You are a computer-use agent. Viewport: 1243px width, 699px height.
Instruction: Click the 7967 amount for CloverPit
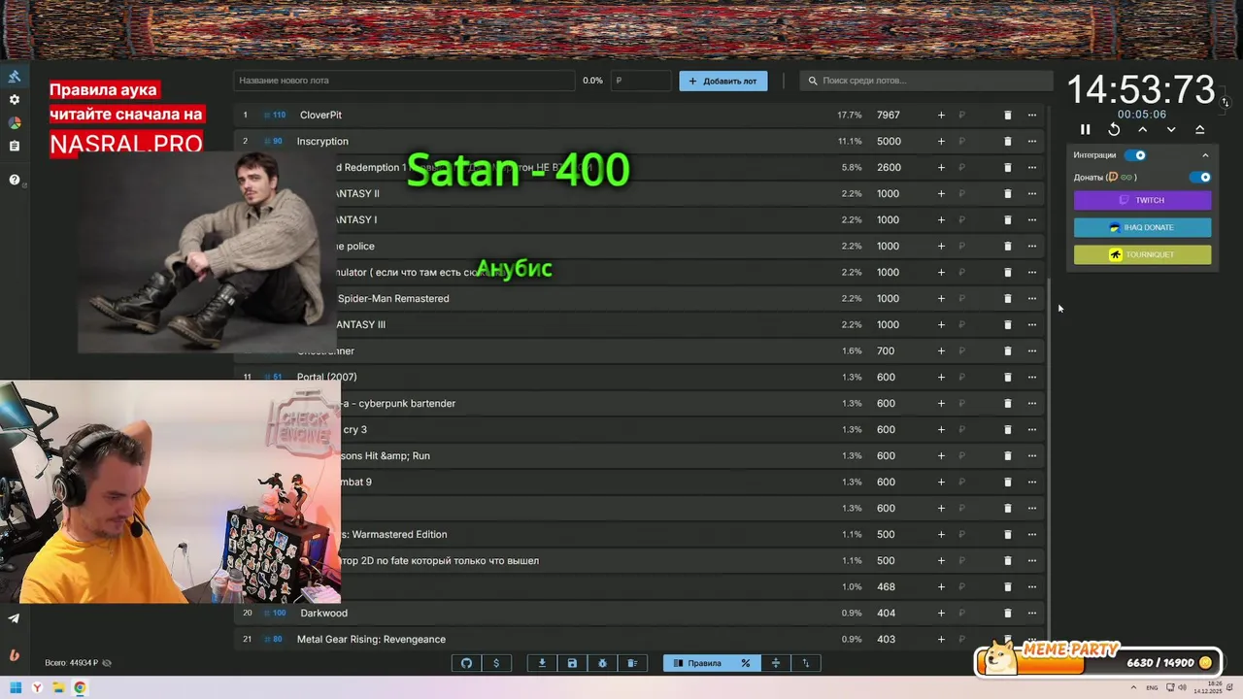tap(889, 115)
